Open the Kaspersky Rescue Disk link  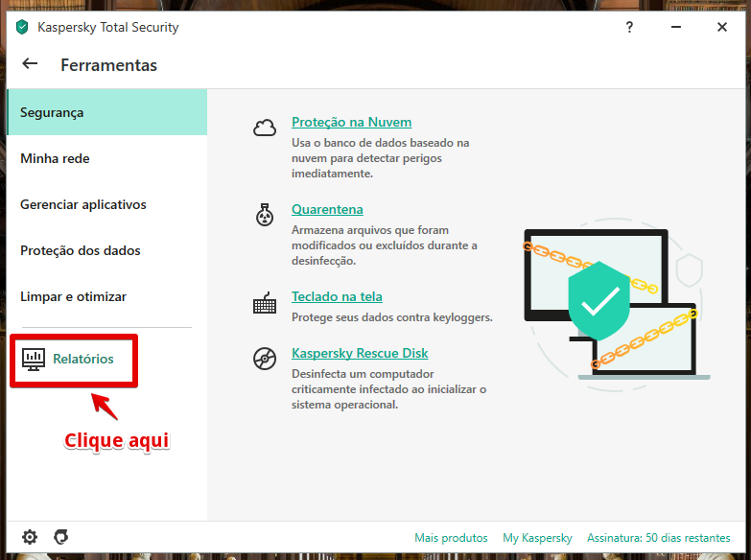pyautogui.click(x=360, y=353)
